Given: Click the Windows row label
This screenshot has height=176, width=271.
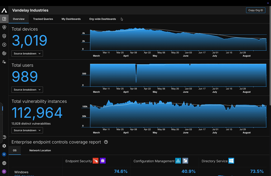Looking at the screenshot, I should (x=21, y=172).
